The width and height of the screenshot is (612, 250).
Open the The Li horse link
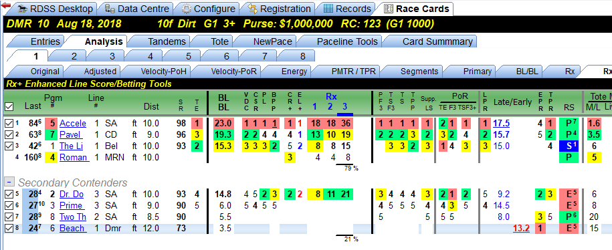72,146
